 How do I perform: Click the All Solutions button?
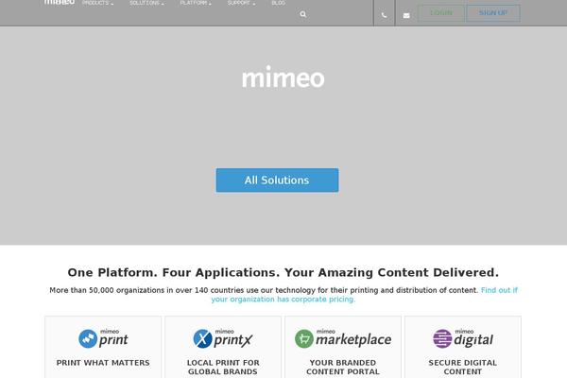pyautogui.click(x=277, y=180)
